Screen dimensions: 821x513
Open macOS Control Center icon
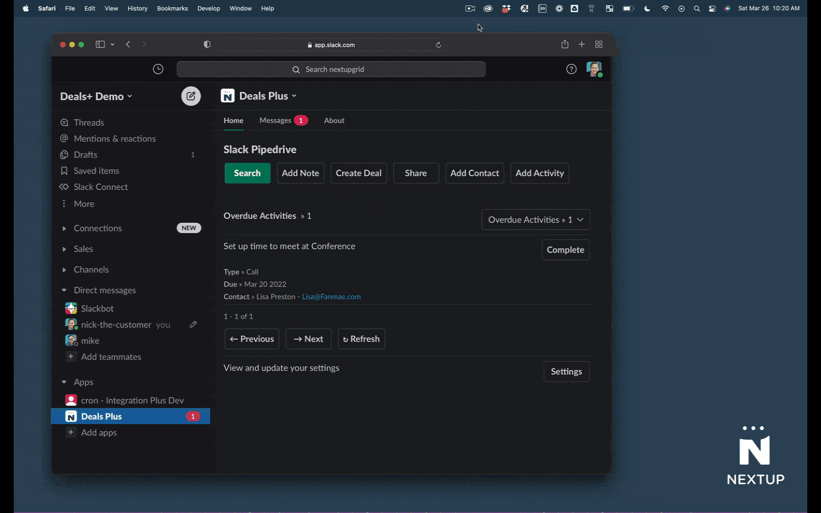[x=712, y=8]
